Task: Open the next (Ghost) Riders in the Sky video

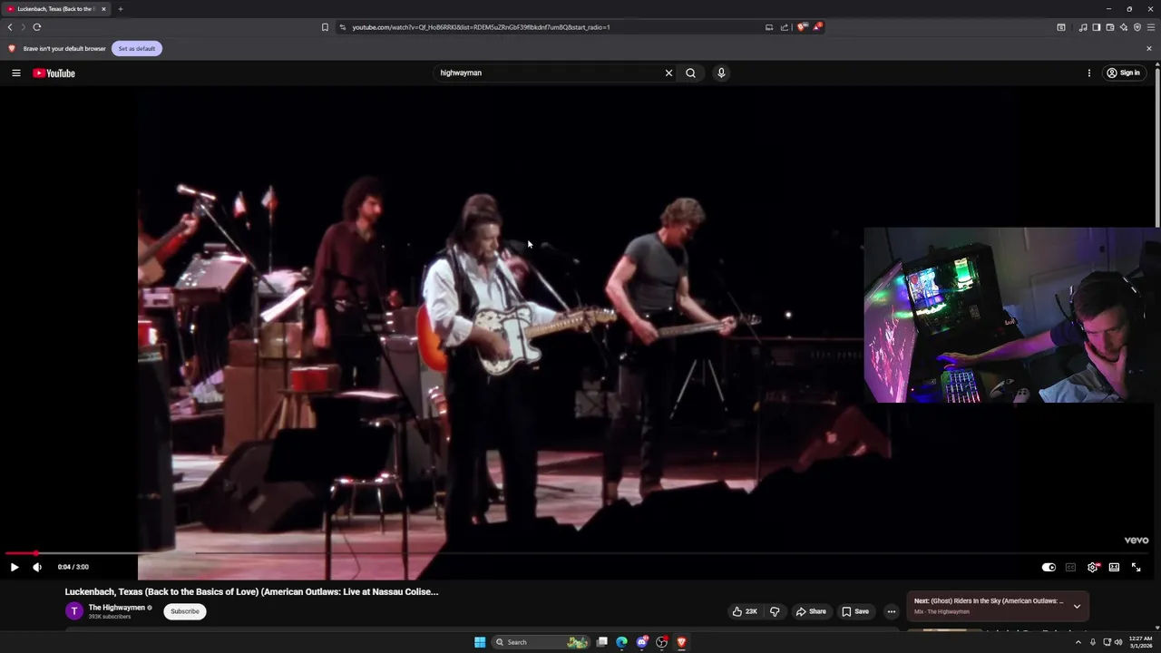Action: 989,601
